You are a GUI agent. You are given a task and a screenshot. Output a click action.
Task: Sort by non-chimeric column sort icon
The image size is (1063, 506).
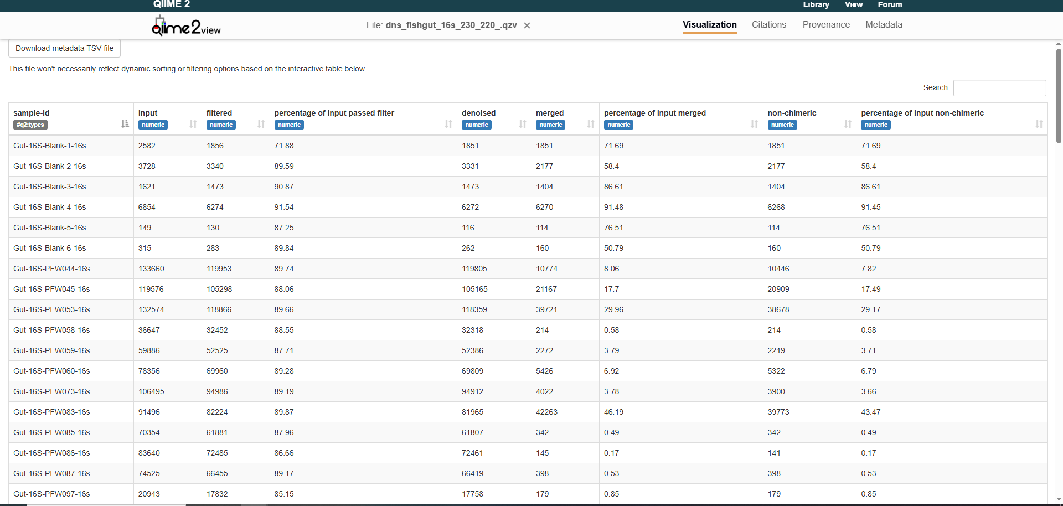point(847,124)
